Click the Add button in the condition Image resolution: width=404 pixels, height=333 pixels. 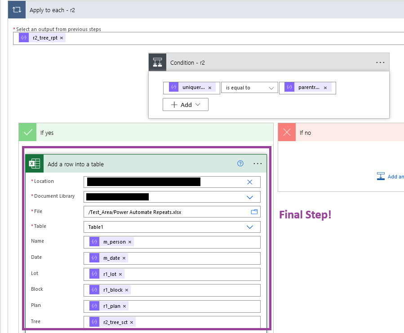coord(185,104)
